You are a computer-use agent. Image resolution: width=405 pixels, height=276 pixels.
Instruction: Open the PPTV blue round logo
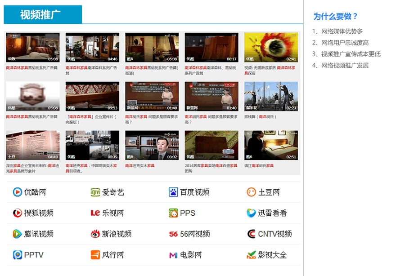(x=17, y=255)
